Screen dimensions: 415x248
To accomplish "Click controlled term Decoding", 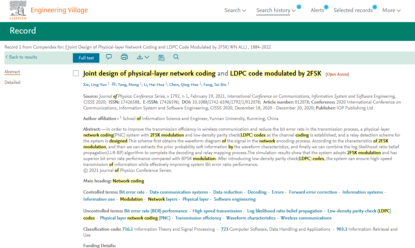I will tap(257, 192).
